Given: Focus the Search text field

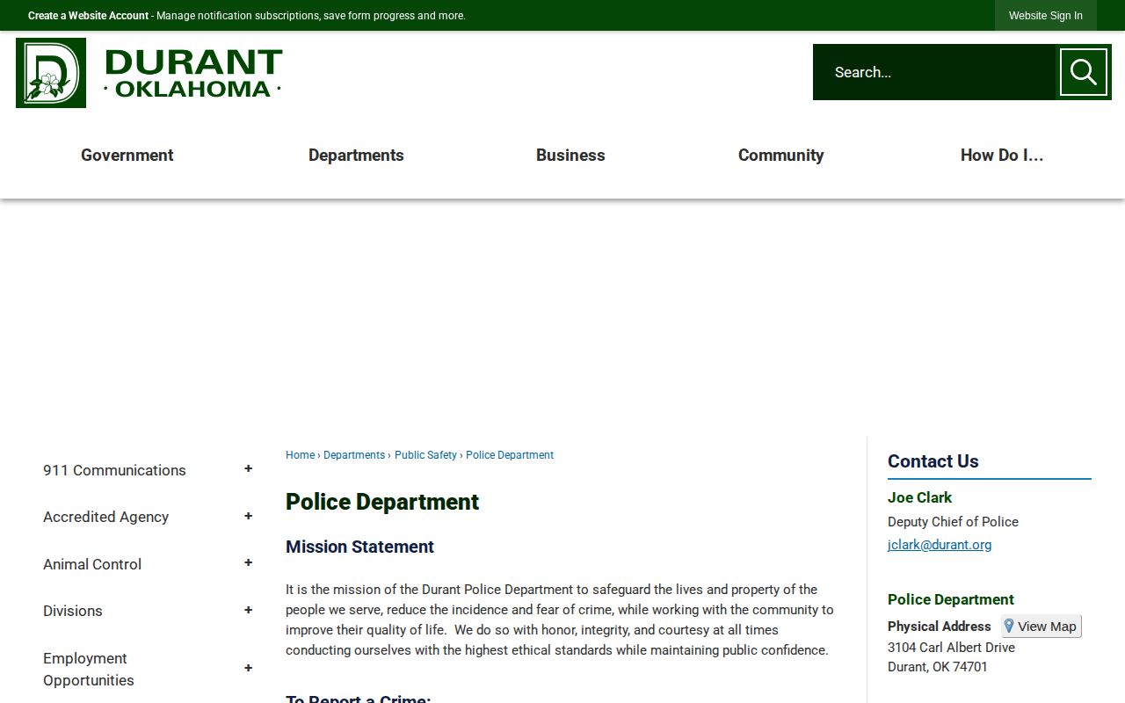Looking at the screenshot, I should point(934,72).
